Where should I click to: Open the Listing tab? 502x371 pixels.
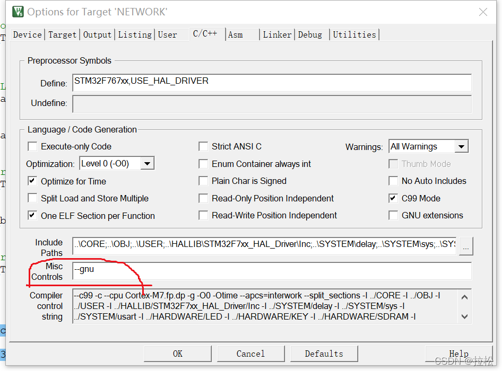[x=135, y=34]
